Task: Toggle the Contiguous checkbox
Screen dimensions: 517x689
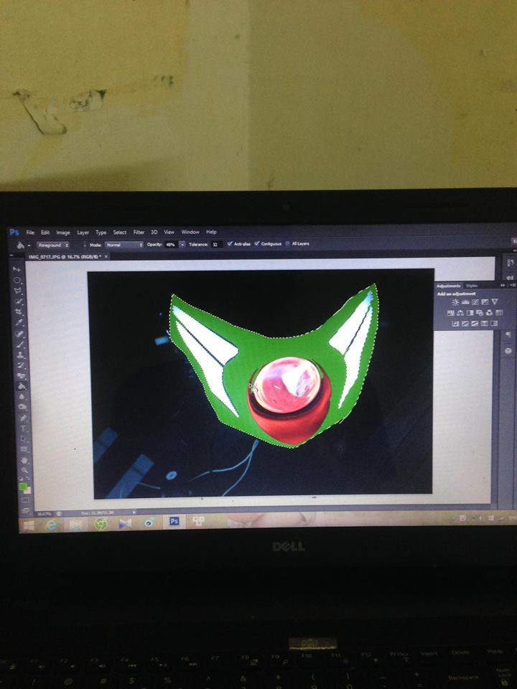Action: click(x=257, y=244)
